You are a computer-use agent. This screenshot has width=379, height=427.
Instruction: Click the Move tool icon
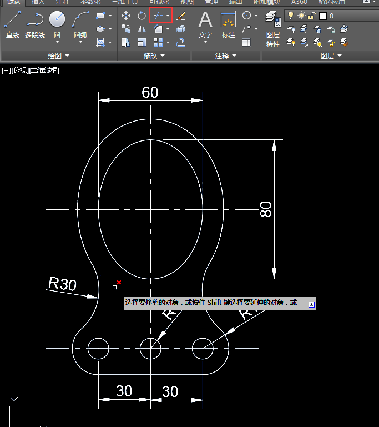[126, 16]
